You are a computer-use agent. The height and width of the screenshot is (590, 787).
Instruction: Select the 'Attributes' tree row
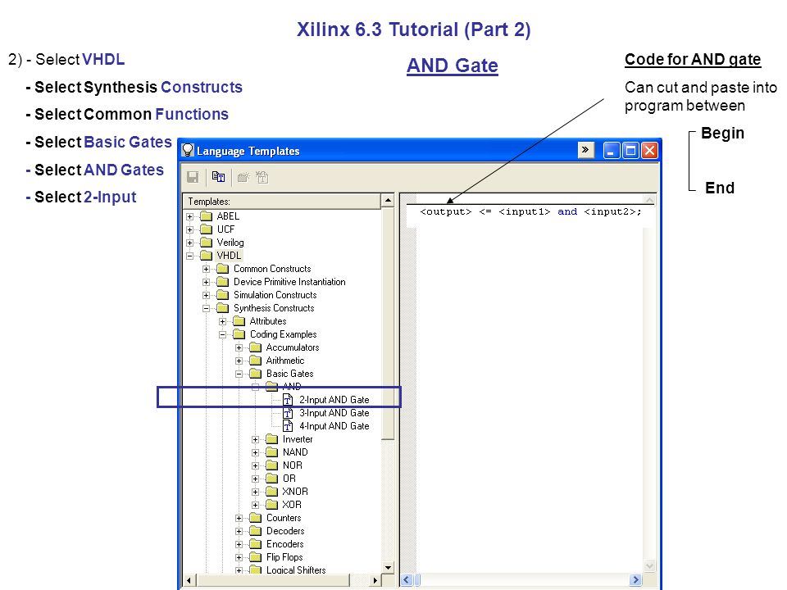(x=268, y=321)
